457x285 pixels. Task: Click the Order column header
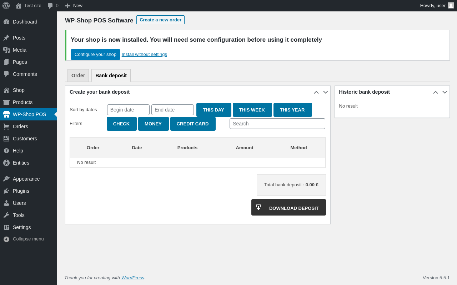[93, 147]
